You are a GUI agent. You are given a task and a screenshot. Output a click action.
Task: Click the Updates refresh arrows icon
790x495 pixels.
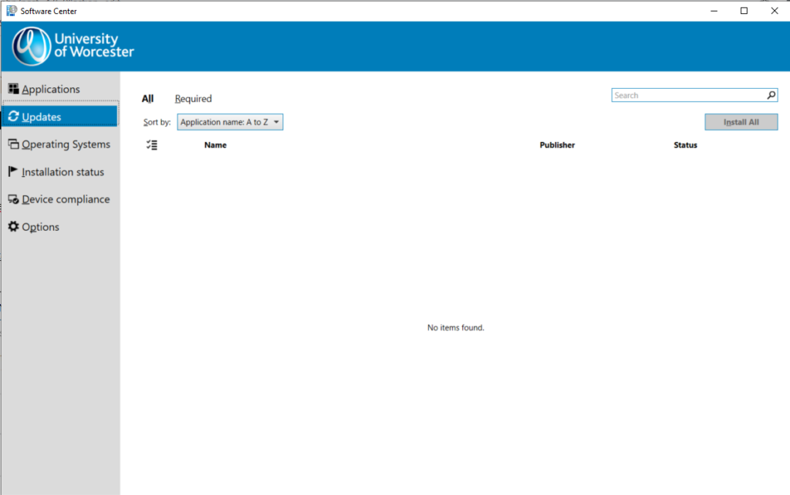[14, 117]
